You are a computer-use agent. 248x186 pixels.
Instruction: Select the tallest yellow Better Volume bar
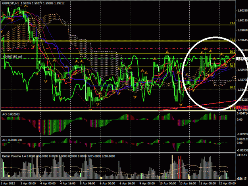tap(172, 167)
